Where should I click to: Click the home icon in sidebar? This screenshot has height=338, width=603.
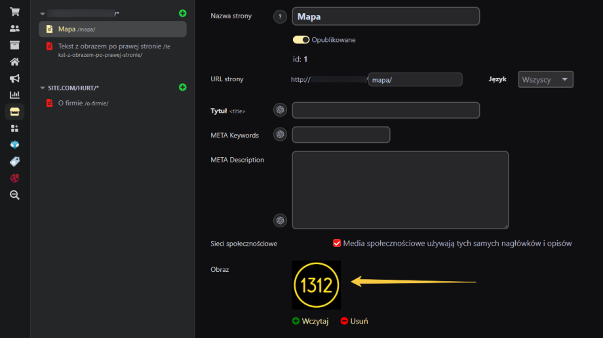[x=14, y=62]
